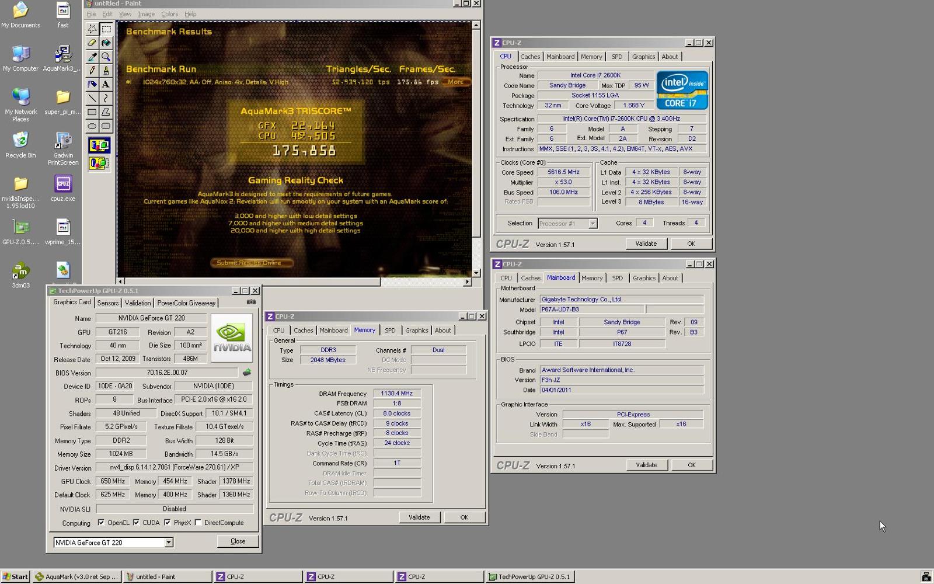Click Validate in the CPU-Z memory window
The height and width of the screenshot is (584, 934).
pos(419,517)
